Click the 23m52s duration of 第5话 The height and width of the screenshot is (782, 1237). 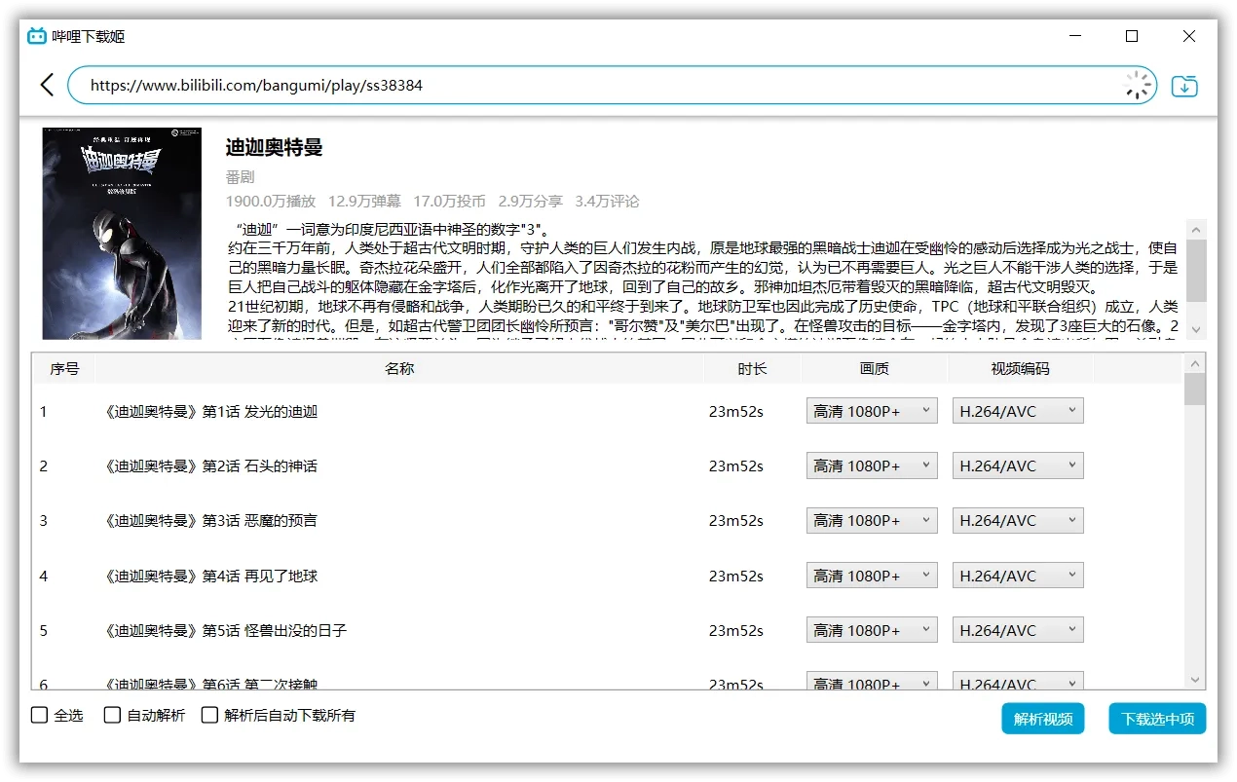(x=736, y=630)
